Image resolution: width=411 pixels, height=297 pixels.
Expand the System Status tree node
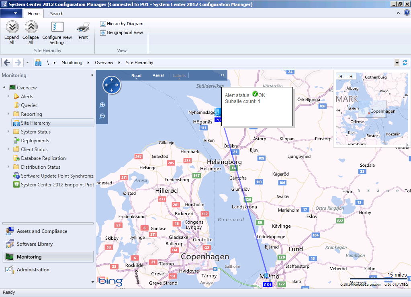click(x=8, y=131)
